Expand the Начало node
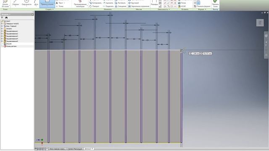The height and width of the screenshot is (151, 269). click(2, 29)
